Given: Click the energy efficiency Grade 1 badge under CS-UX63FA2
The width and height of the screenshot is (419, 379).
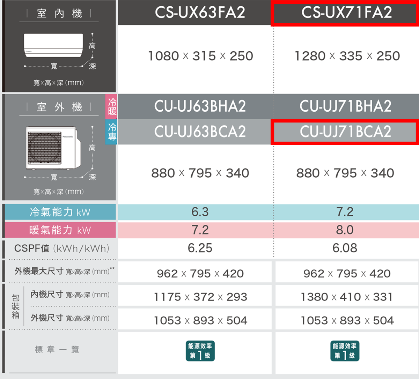Looking at the screenshot, I should point(200,351).
